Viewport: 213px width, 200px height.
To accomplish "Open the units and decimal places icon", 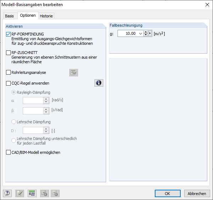I will (x=32, y=193).
